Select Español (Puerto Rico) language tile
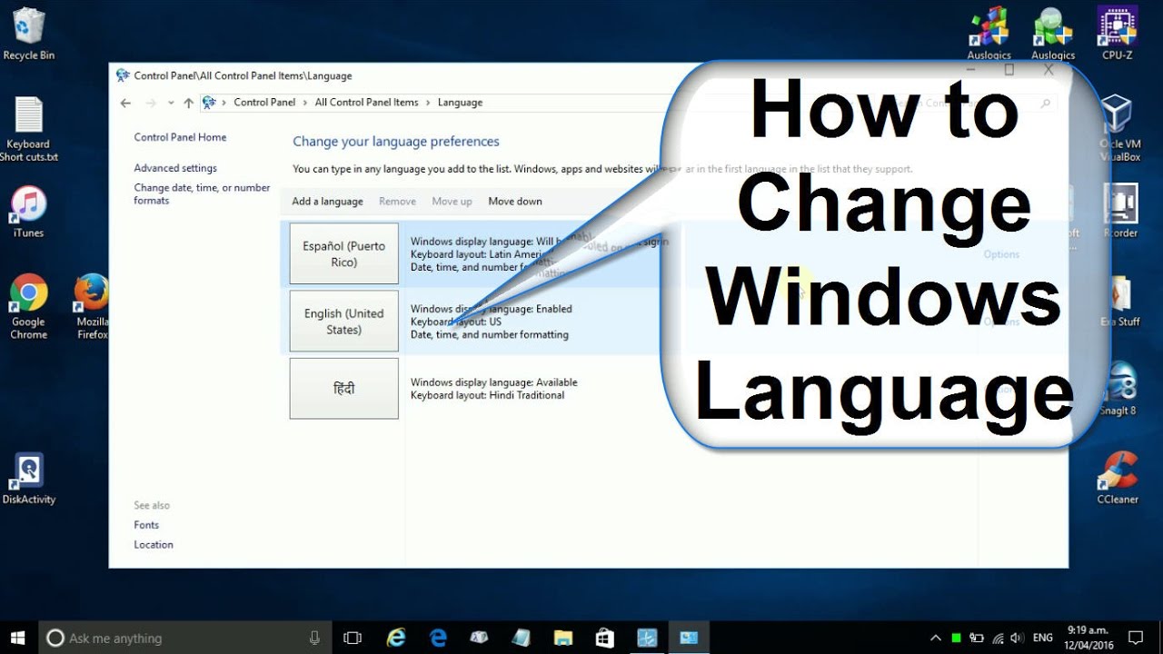The width and height of the screenshot is (1163, 654). (343, 253)
